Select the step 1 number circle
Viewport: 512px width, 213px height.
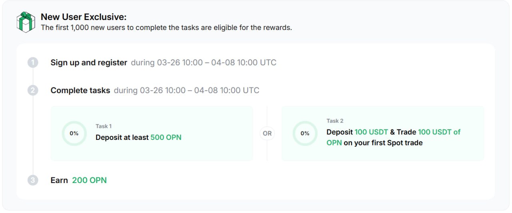coord(33,63)
